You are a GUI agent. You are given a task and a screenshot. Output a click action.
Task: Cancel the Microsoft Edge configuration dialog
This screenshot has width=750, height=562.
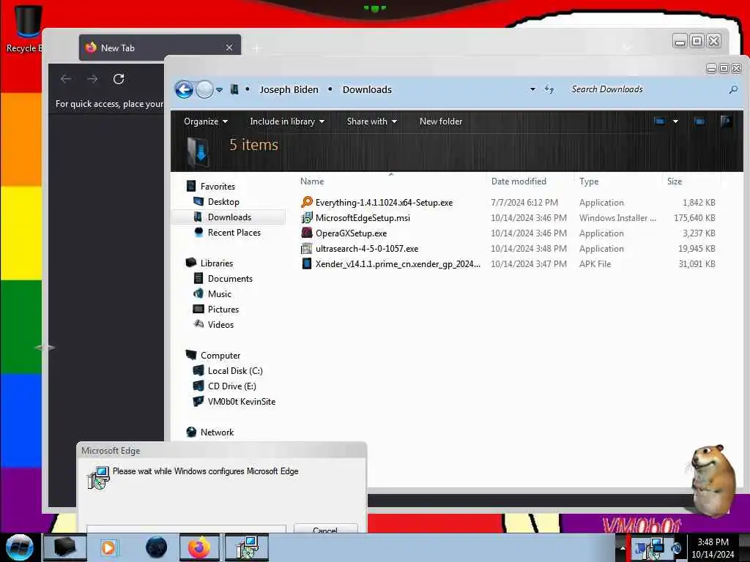325,528
